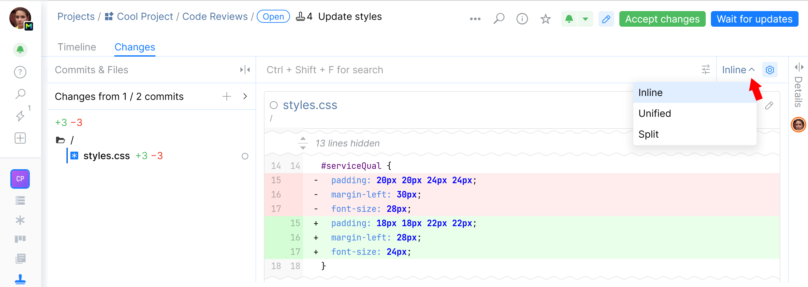Image resolution: width=808 pixels, height=287 pixels.
Task: Mark styles.css as viewed in header
Action: 274,105
